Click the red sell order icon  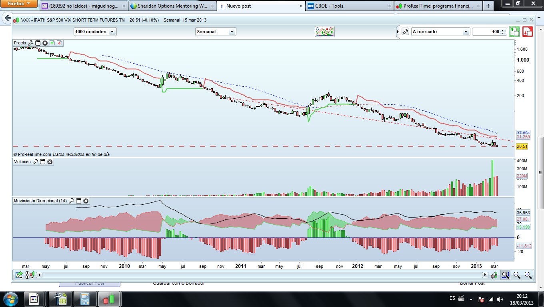coord(527,32)
